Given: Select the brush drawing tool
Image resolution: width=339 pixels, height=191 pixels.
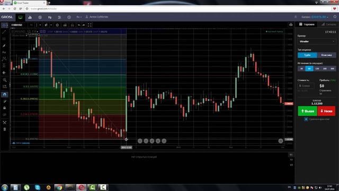Looking at the screenshot, I should (4, 46).
